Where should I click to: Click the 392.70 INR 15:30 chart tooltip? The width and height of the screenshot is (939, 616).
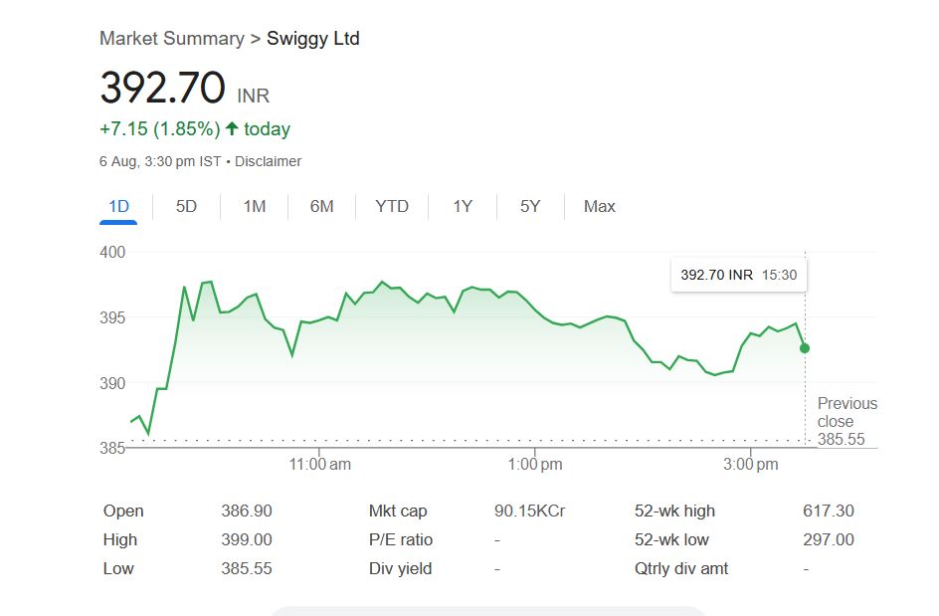point(738,275)
